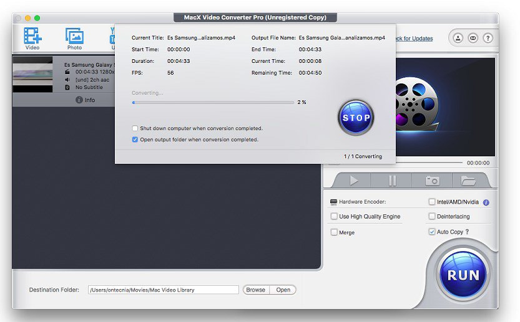The image size is (520, 322).
Task: Browse for a destination folder
Action: click(256, 290)
